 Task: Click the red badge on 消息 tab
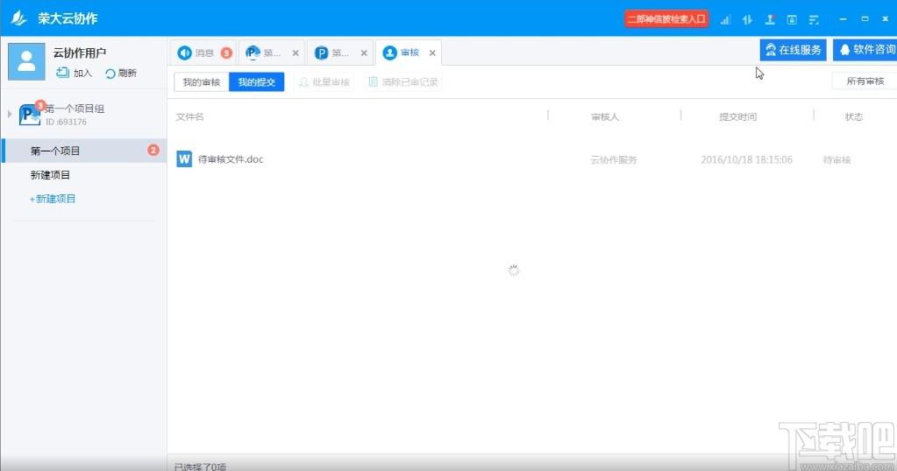pyautogui.click(x=226, y=53)
